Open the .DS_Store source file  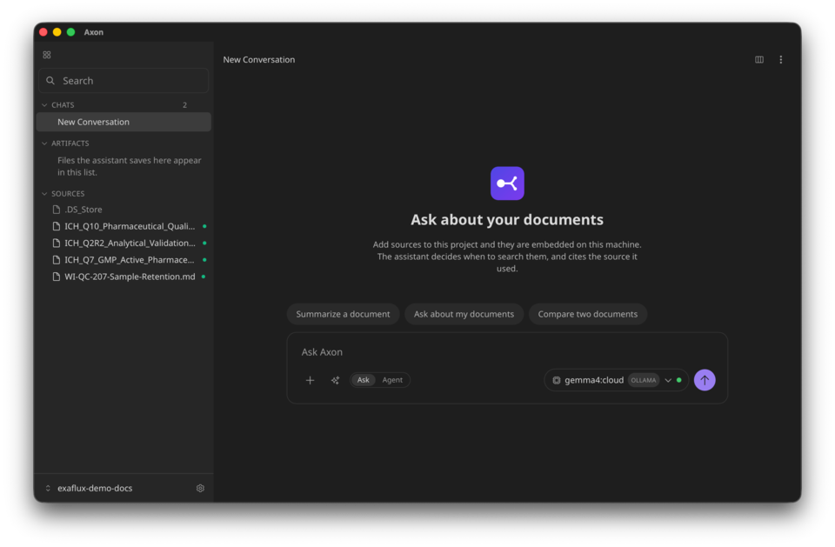[x=83, y=210]
